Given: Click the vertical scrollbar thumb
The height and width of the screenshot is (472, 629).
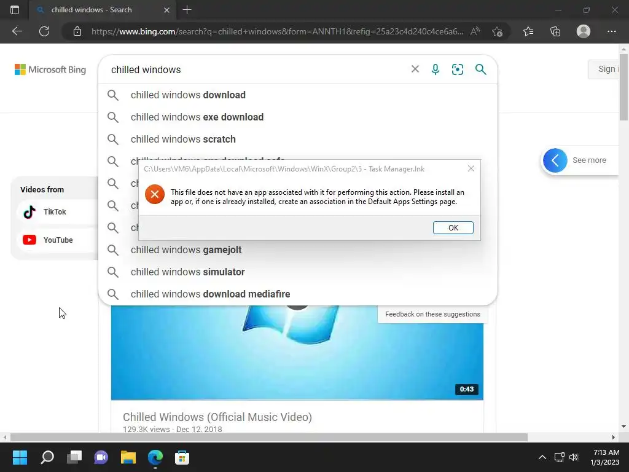Looking at the screenshot, I should 623,87.
